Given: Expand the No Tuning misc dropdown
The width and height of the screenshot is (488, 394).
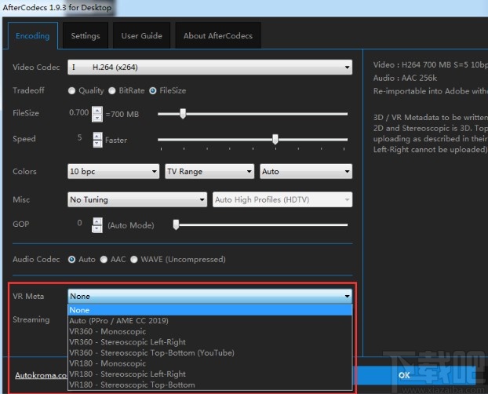Looking at the screenshot, I should coord(137,200).
